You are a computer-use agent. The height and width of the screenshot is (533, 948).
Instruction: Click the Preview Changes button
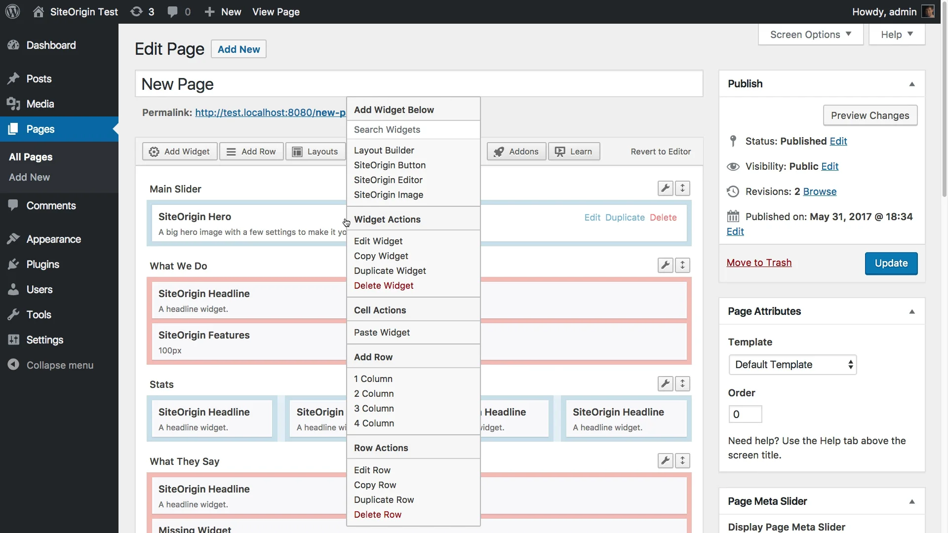click(x=870, y=115)
